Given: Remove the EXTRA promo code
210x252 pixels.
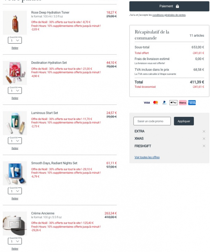Looking at the screenshot, I should point(204,131).
